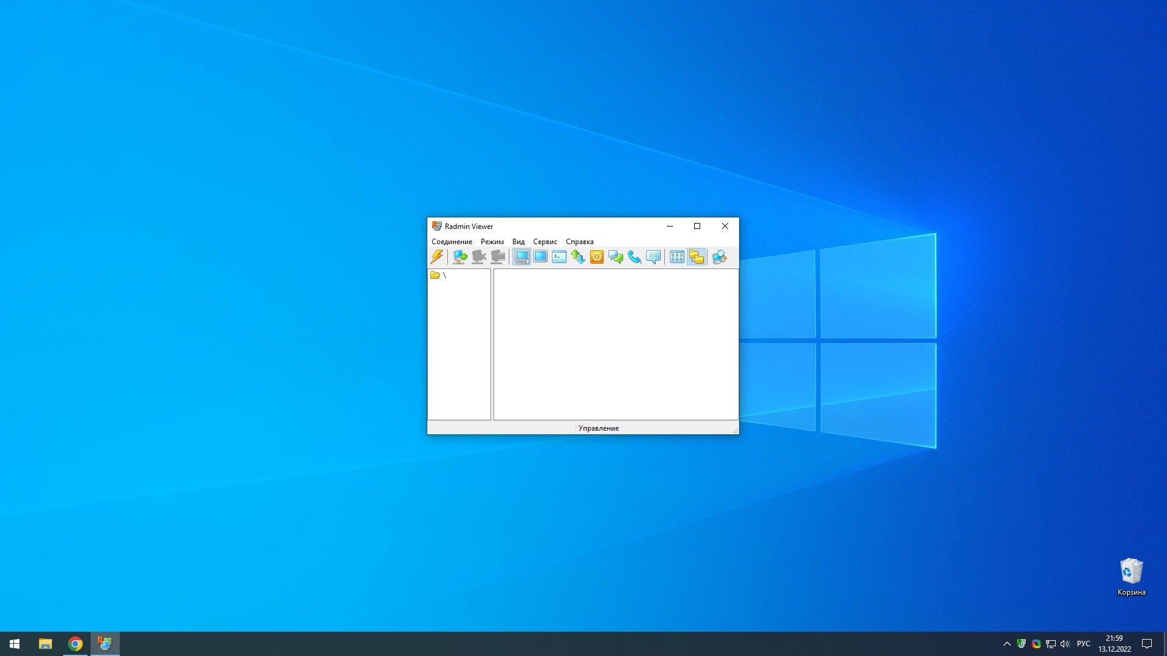Select the root folder \ in tree

pyautogui.click(x=439, y=275)
